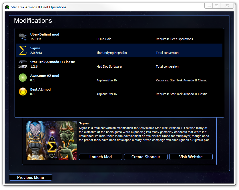The width and height of the screenshot is (239, 190).
Task: Click the Sigma heading in the details panel
Action: pyautogui.click(x=84, y=123)
